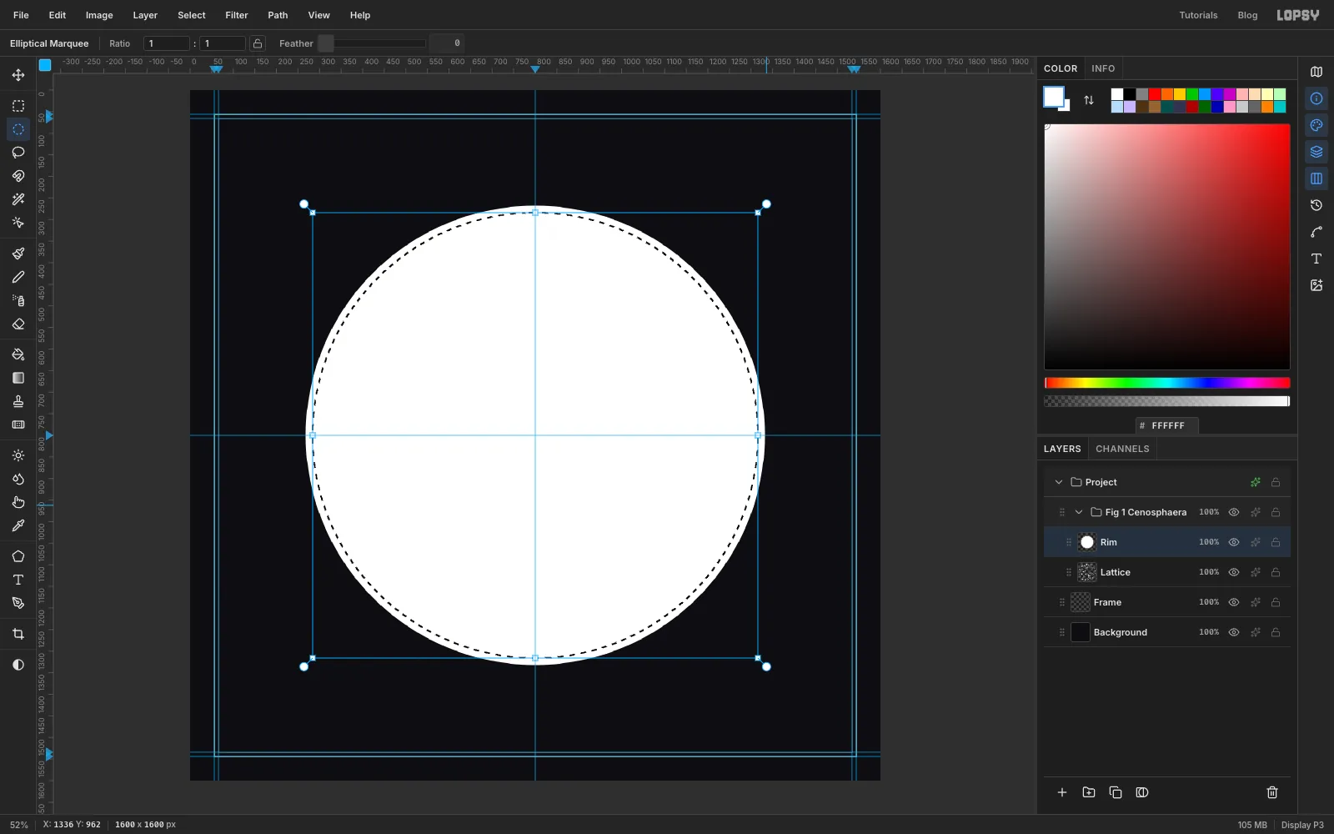1334x834 pixels.
Task: Choose the Lasso tool
Action: (18, 153)
